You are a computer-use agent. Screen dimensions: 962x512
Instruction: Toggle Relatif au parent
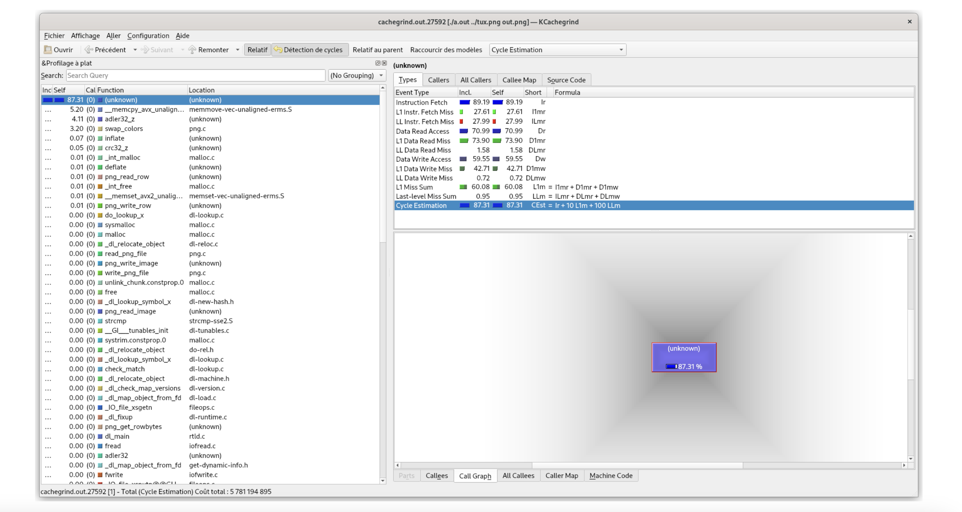[377, 50]
